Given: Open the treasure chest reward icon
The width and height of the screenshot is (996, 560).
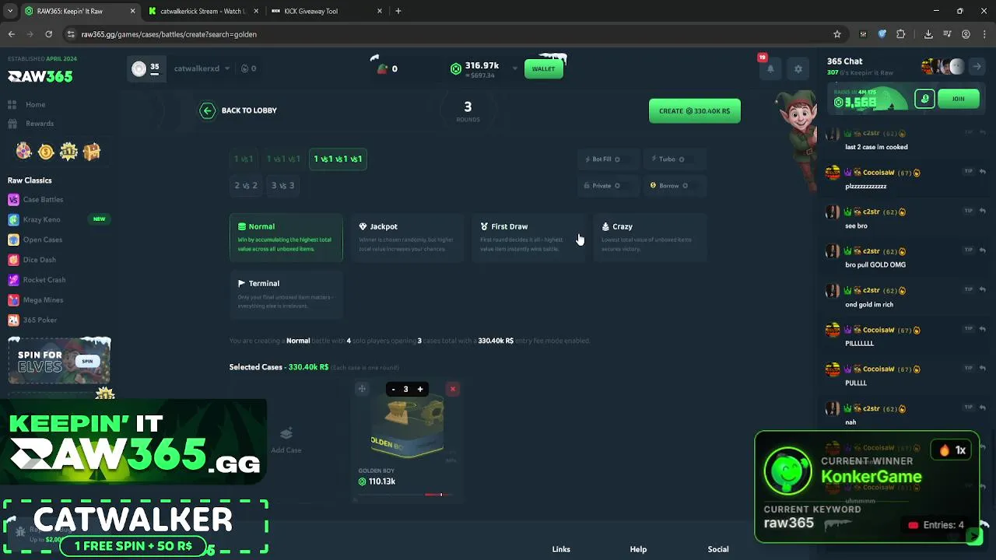Looking at the screenshot, I should pos(92,152).
